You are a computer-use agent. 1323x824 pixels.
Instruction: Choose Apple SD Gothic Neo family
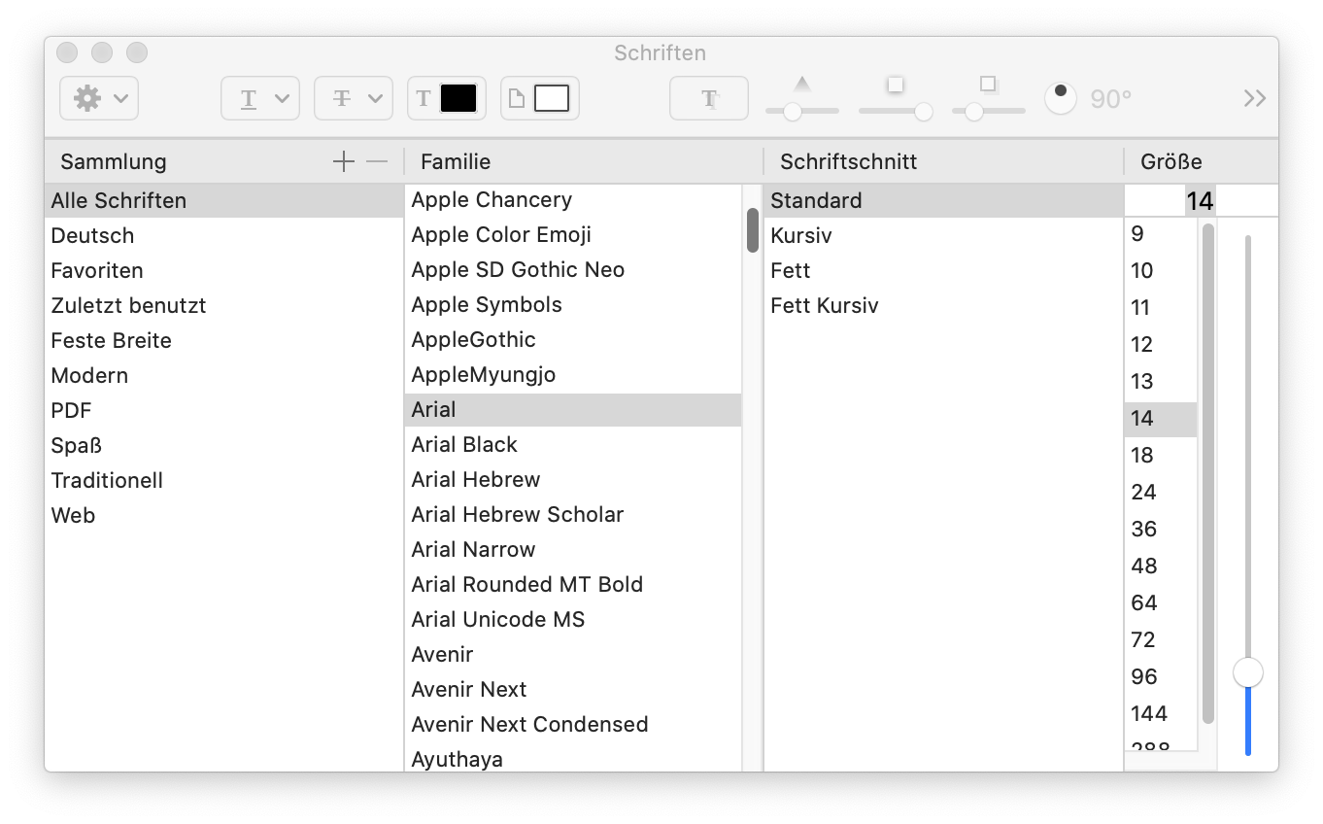coord(573,269)
